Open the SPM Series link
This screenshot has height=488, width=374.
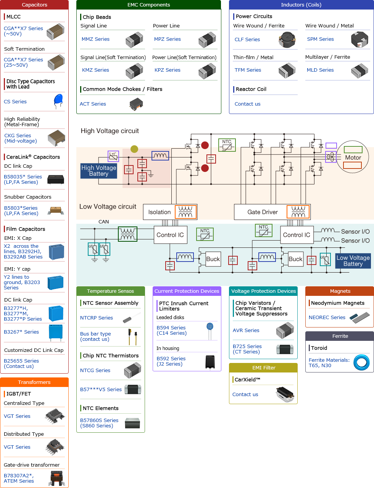[320, 39]
